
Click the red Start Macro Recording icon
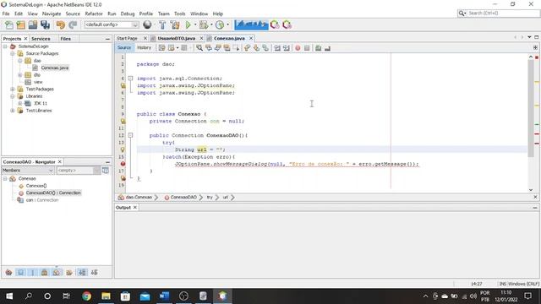click(x=298, y=48)
